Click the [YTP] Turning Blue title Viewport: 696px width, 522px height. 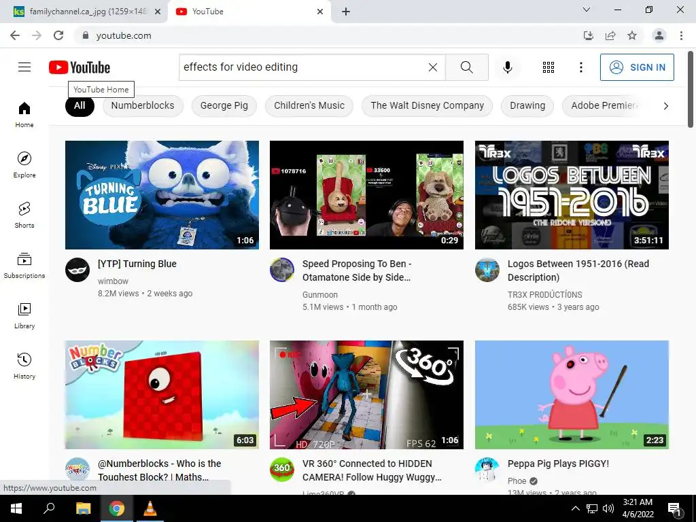pos(137,264)
